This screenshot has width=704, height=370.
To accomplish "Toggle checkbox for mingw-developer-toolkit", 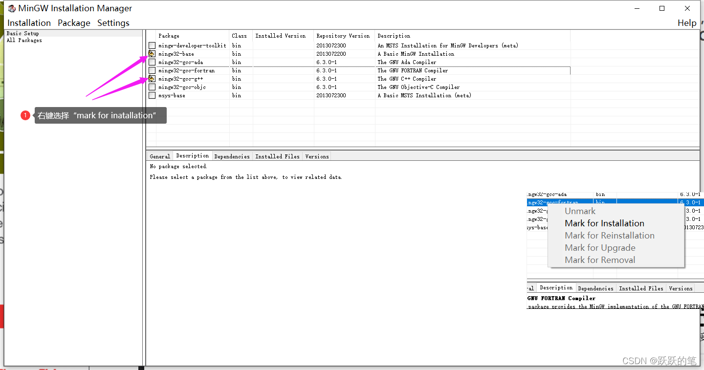I will click(x=152, y=45).
